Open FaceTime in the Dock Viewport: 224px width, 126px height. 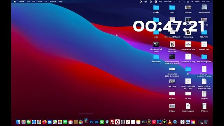click(65, 122)
